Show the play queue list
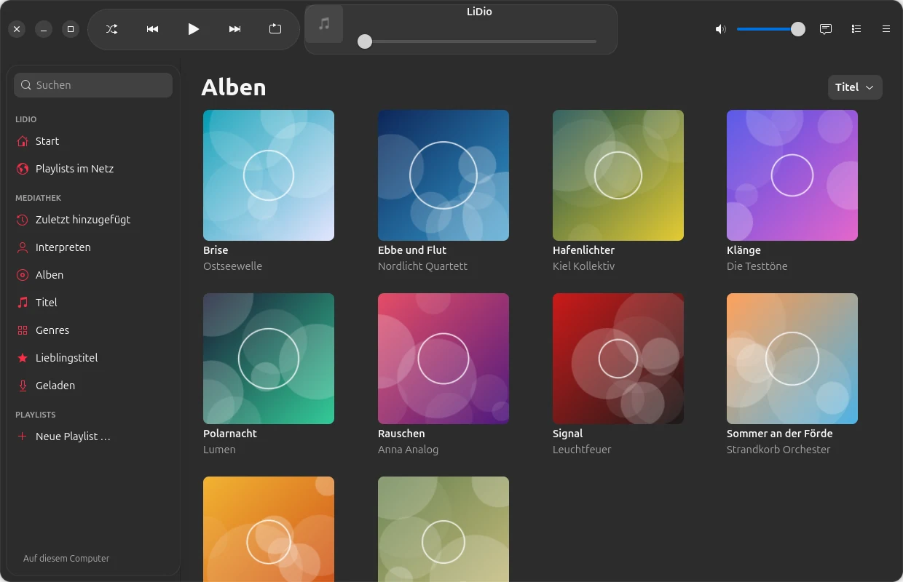 pos(856,29)
